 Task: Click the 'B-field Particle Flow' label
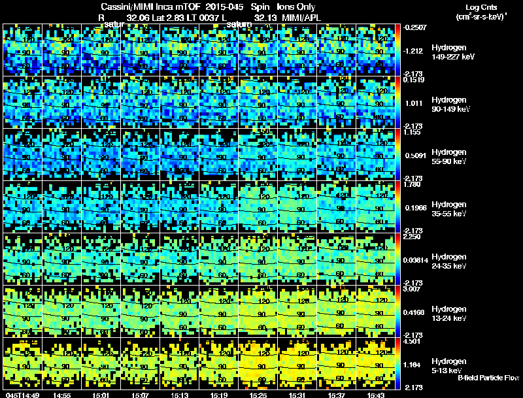click(488, 378)
